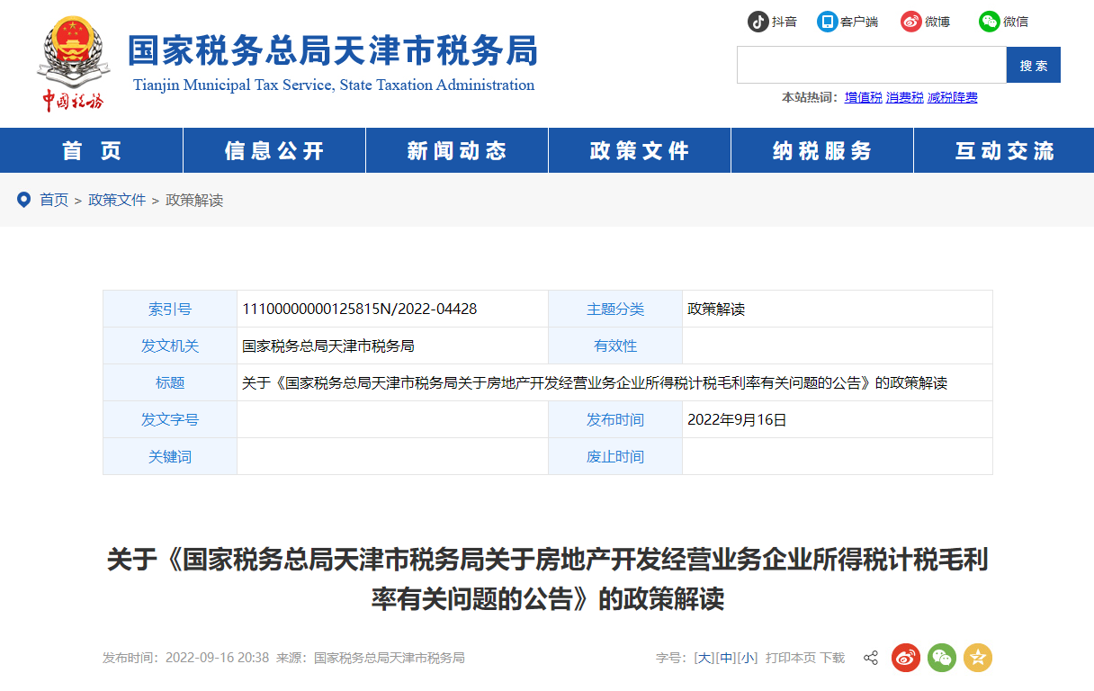Screen dimensions: 1094x691
Task: Click the share icon near the bottom
Action: click(x=870, y=658)
